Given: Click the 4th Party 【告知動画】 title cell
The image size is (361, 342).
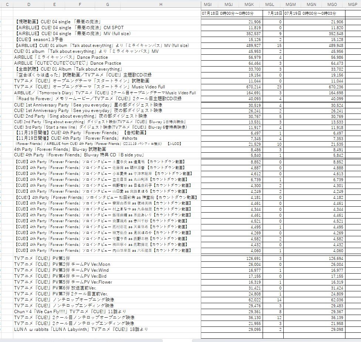Looking at the screenshot, I should [81, 133].
